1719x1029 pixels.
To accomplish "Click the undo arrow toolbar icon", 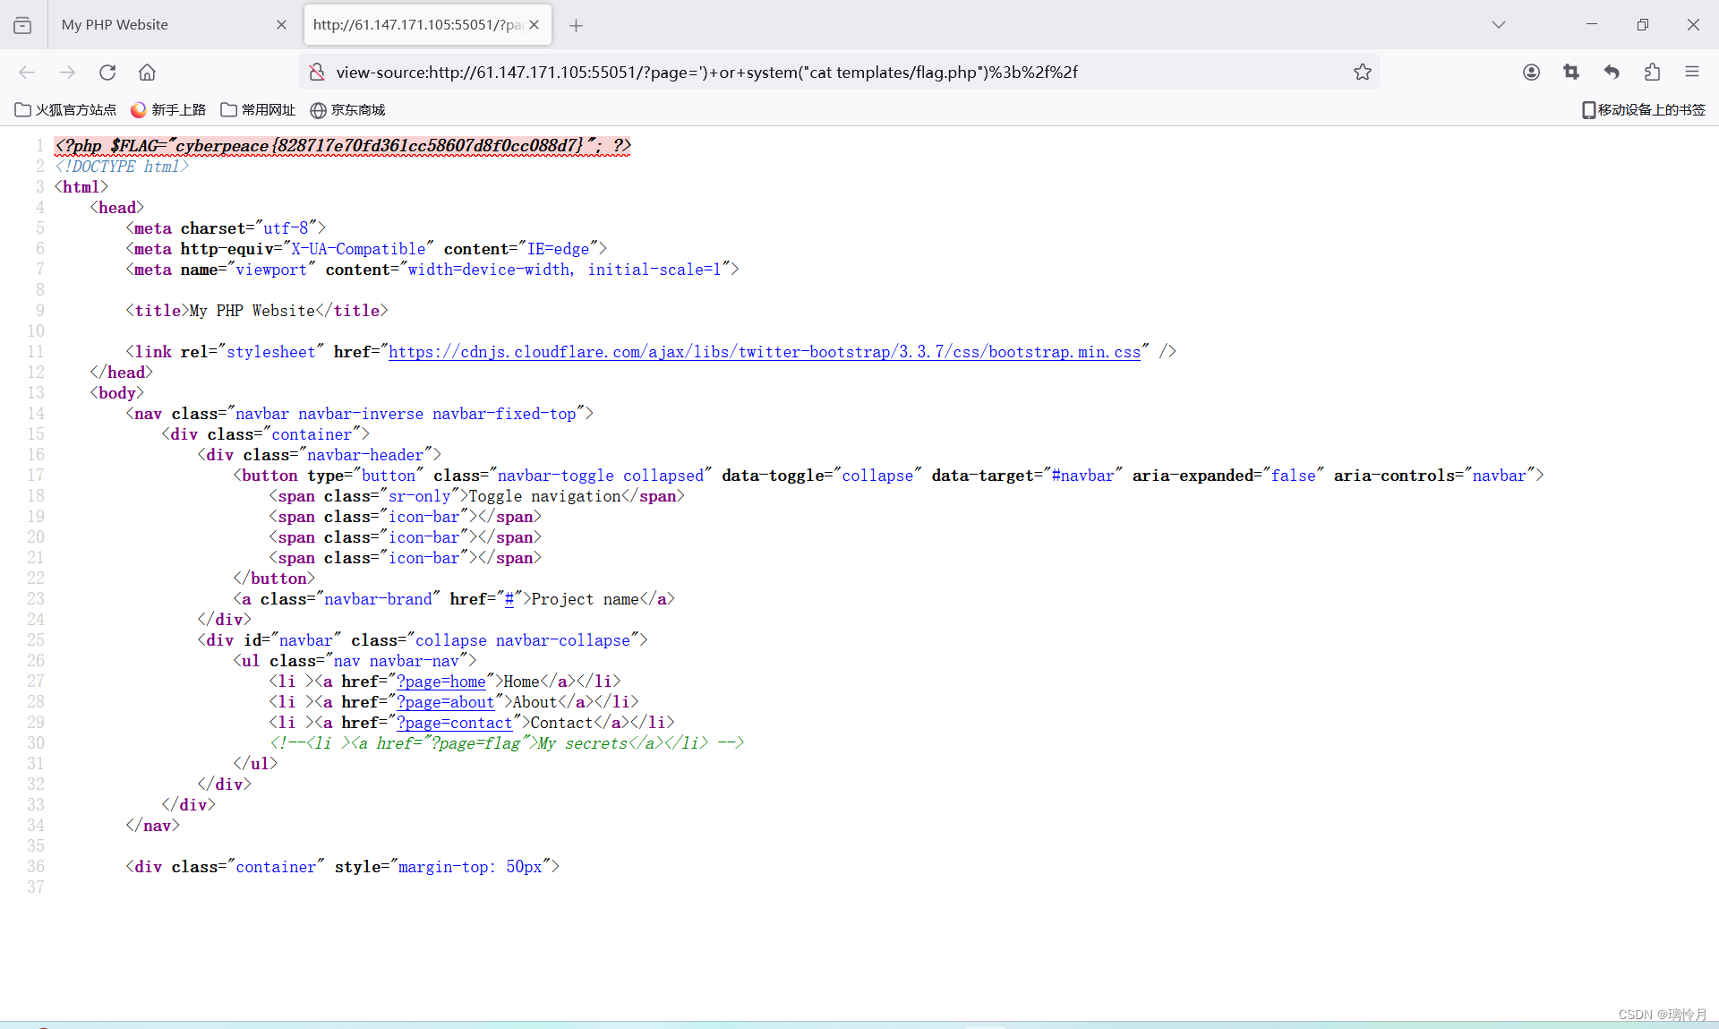I will click(x=1612, y=73).
